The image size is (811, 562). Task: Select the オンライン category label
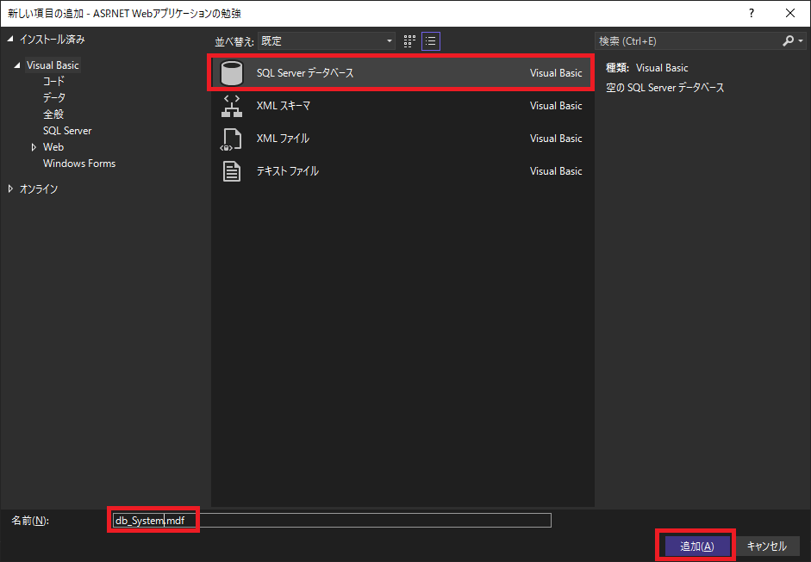click(39, 189)
